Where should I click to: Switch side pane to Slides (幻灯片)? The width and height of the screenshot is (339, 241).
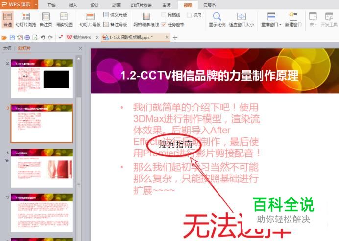pos(24,48)
